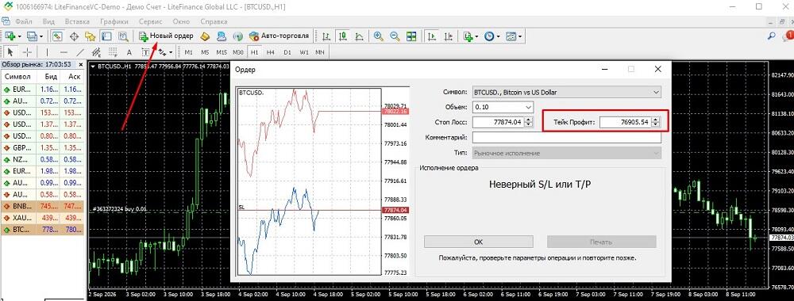
Task: Open the Графики menu
Action: point(114,21)
